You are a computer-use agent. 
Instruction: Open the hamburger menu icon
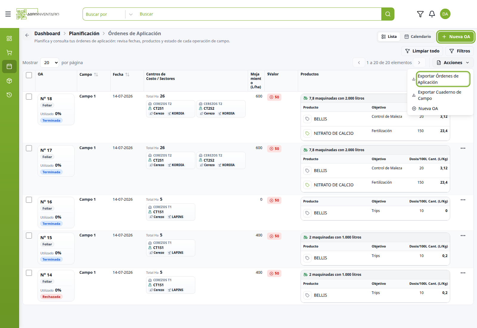click(x=8, y=14)
